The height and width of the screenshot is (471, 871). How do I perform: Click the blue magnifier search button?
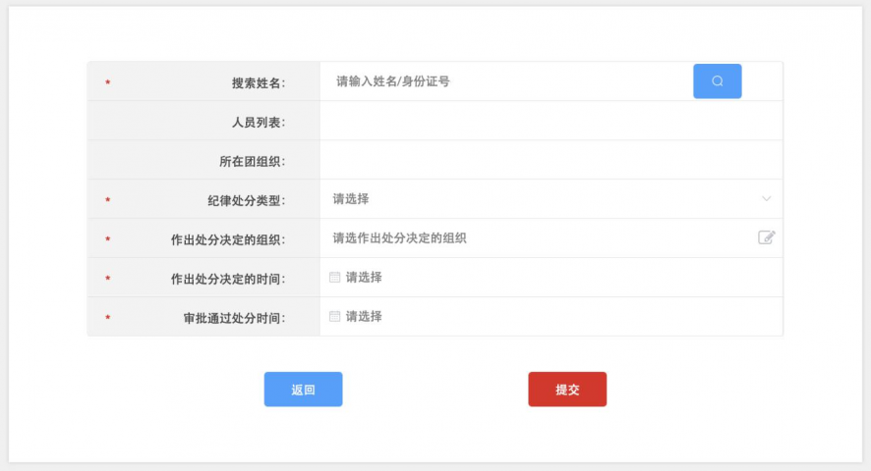pyautogui.click(x=718, y=81)
